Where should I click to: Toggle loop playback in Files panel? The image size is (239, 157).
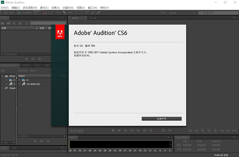pyautogui.click(x=33, y=59)
